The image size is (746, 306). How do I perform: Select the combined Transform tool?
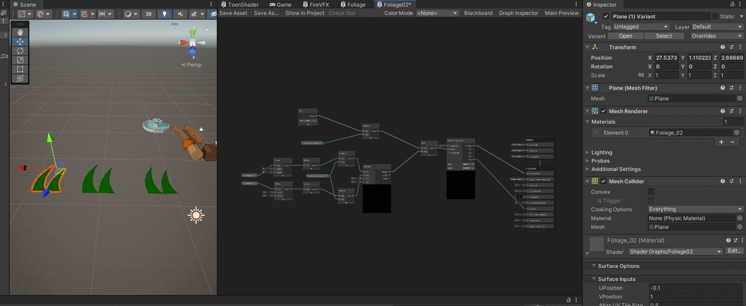(20, 78)
